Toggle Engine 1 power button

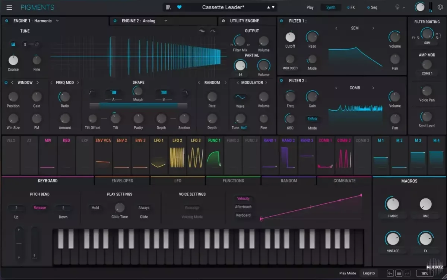click(x=7, y=21)
